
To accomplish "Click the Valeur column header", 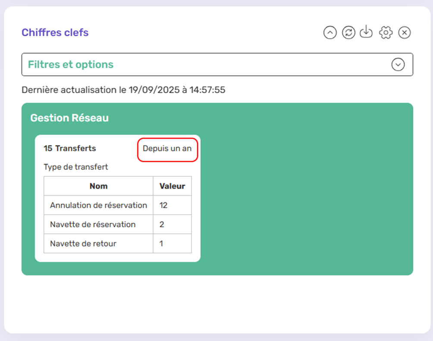I will [x=172, y=186].
